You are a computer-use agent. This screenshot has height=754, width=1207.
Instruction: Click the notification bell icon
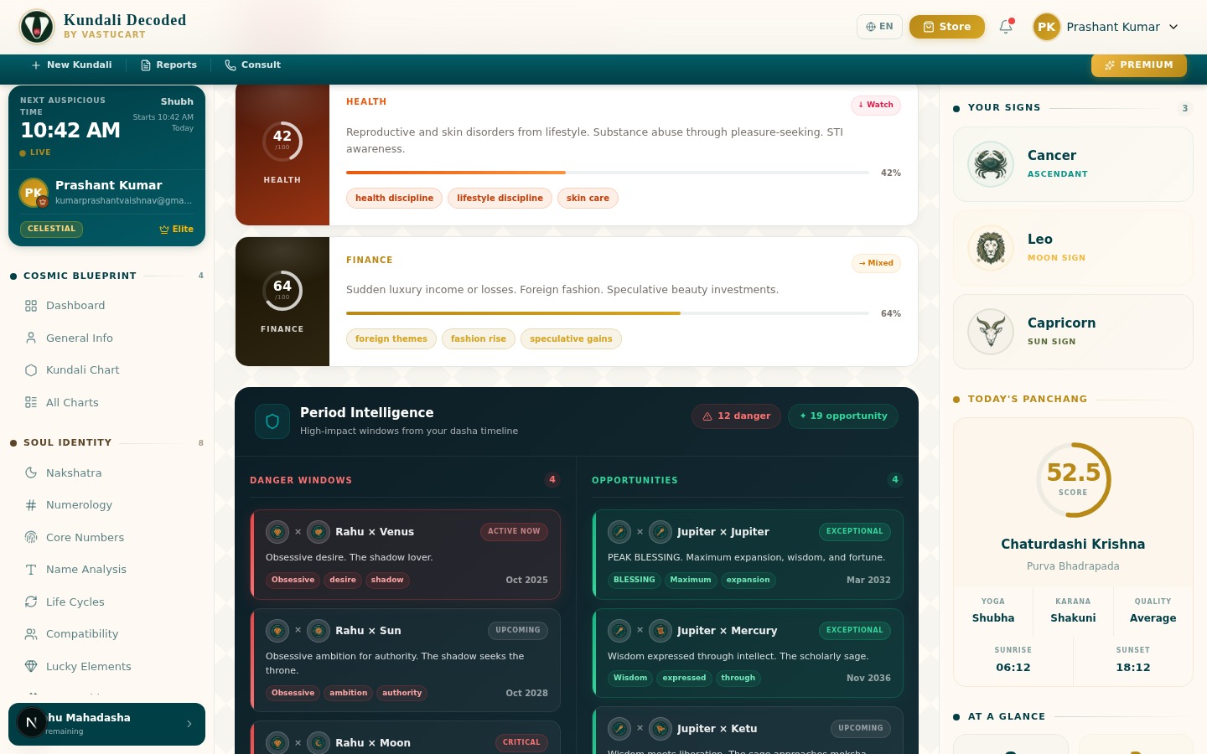tap(1006, 27)
